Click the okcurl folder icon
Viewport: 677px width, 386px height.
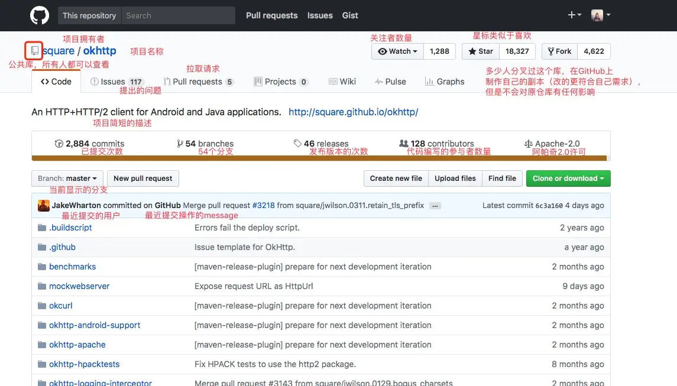point(42,305)
